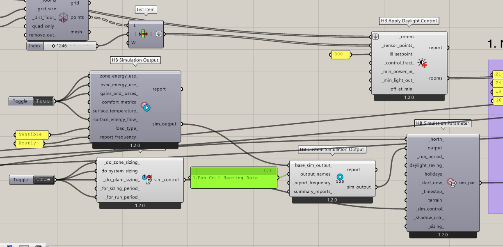Click the _timestep_ input
503x247 pixels.
coord(433,192)
